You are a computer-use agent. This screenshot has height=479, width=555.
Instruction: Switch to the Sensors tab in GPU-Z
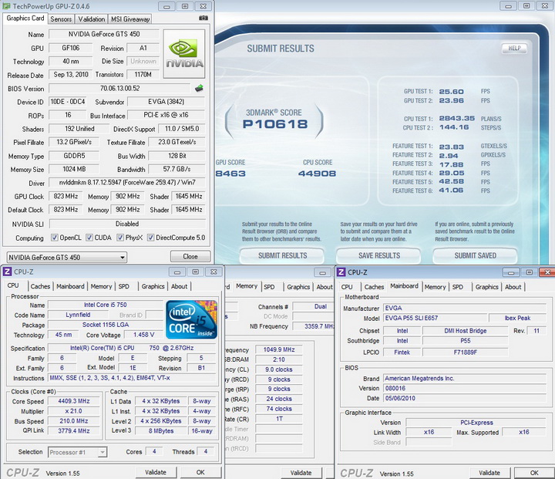tap(61, 19)
